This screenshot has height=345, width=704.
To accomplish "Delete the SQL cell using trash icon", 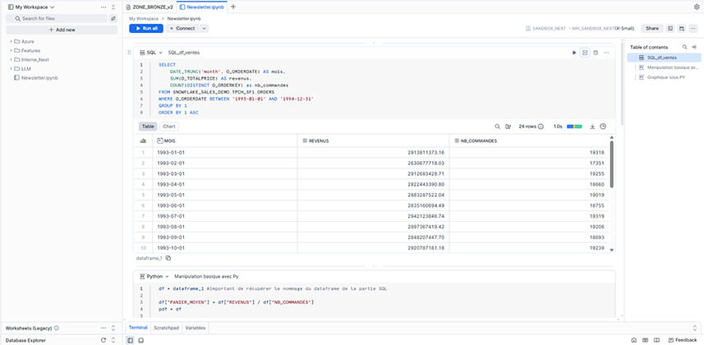I will [x=596, y=53].
